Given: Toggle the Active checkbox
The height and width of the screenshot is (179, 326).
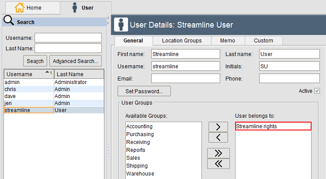Looking at the screenshot, I should pos(317,91).
